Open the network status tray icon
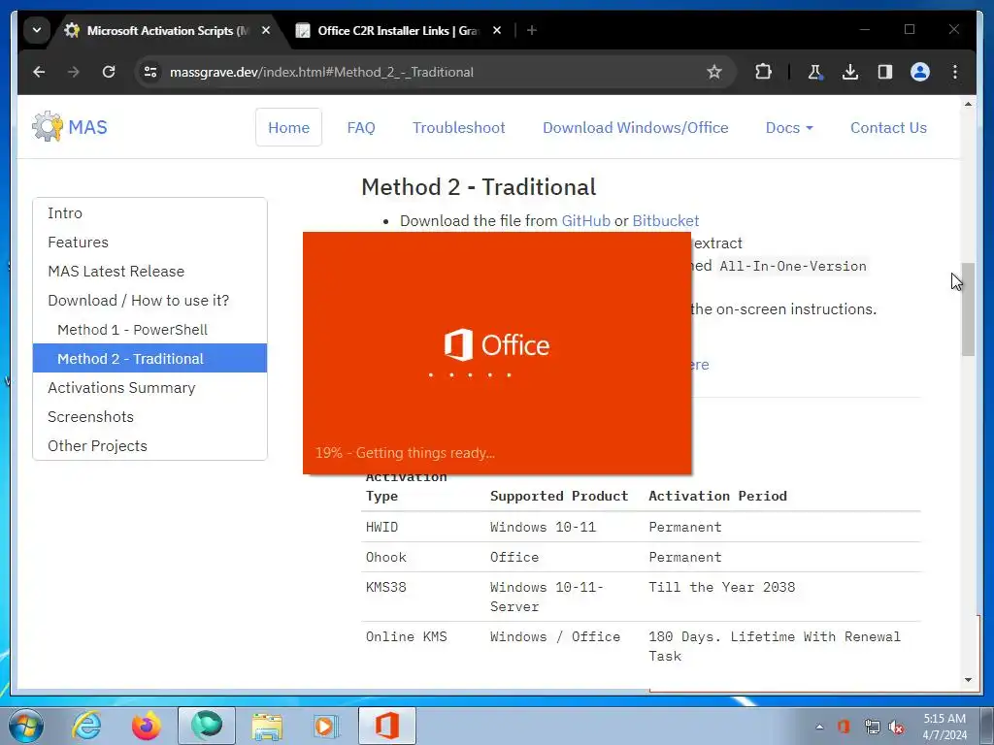Viewport: 994px width, 745px height. [x=873, y=727]
